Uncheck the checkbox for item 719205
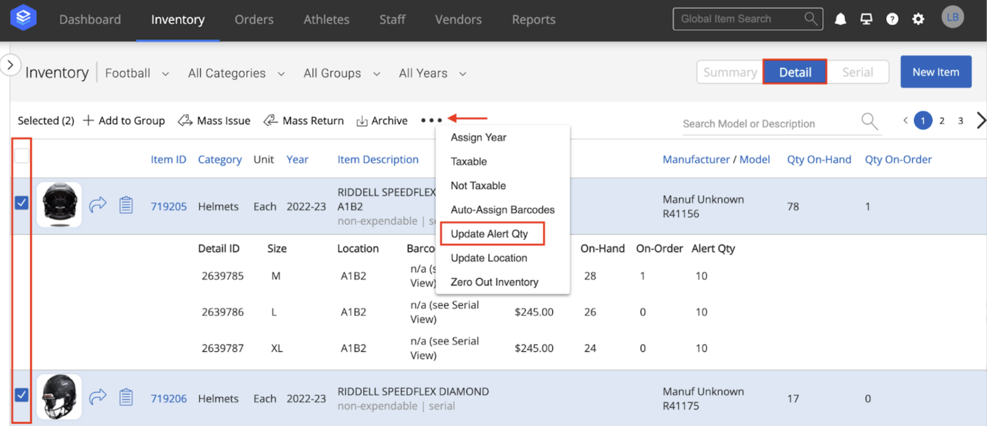Screen dimensions: 987x426 coord(22,203)
